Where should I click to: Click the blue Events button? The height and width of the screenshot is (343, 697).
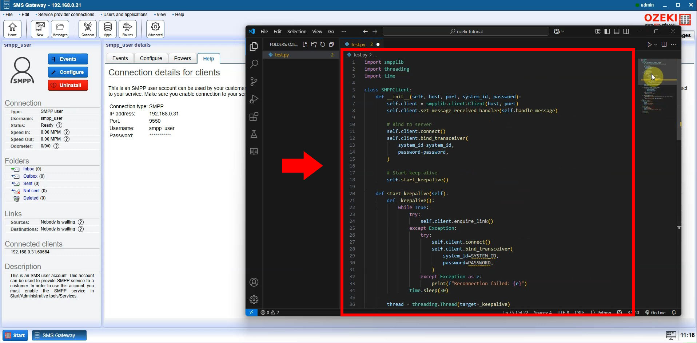pos(68,59)
